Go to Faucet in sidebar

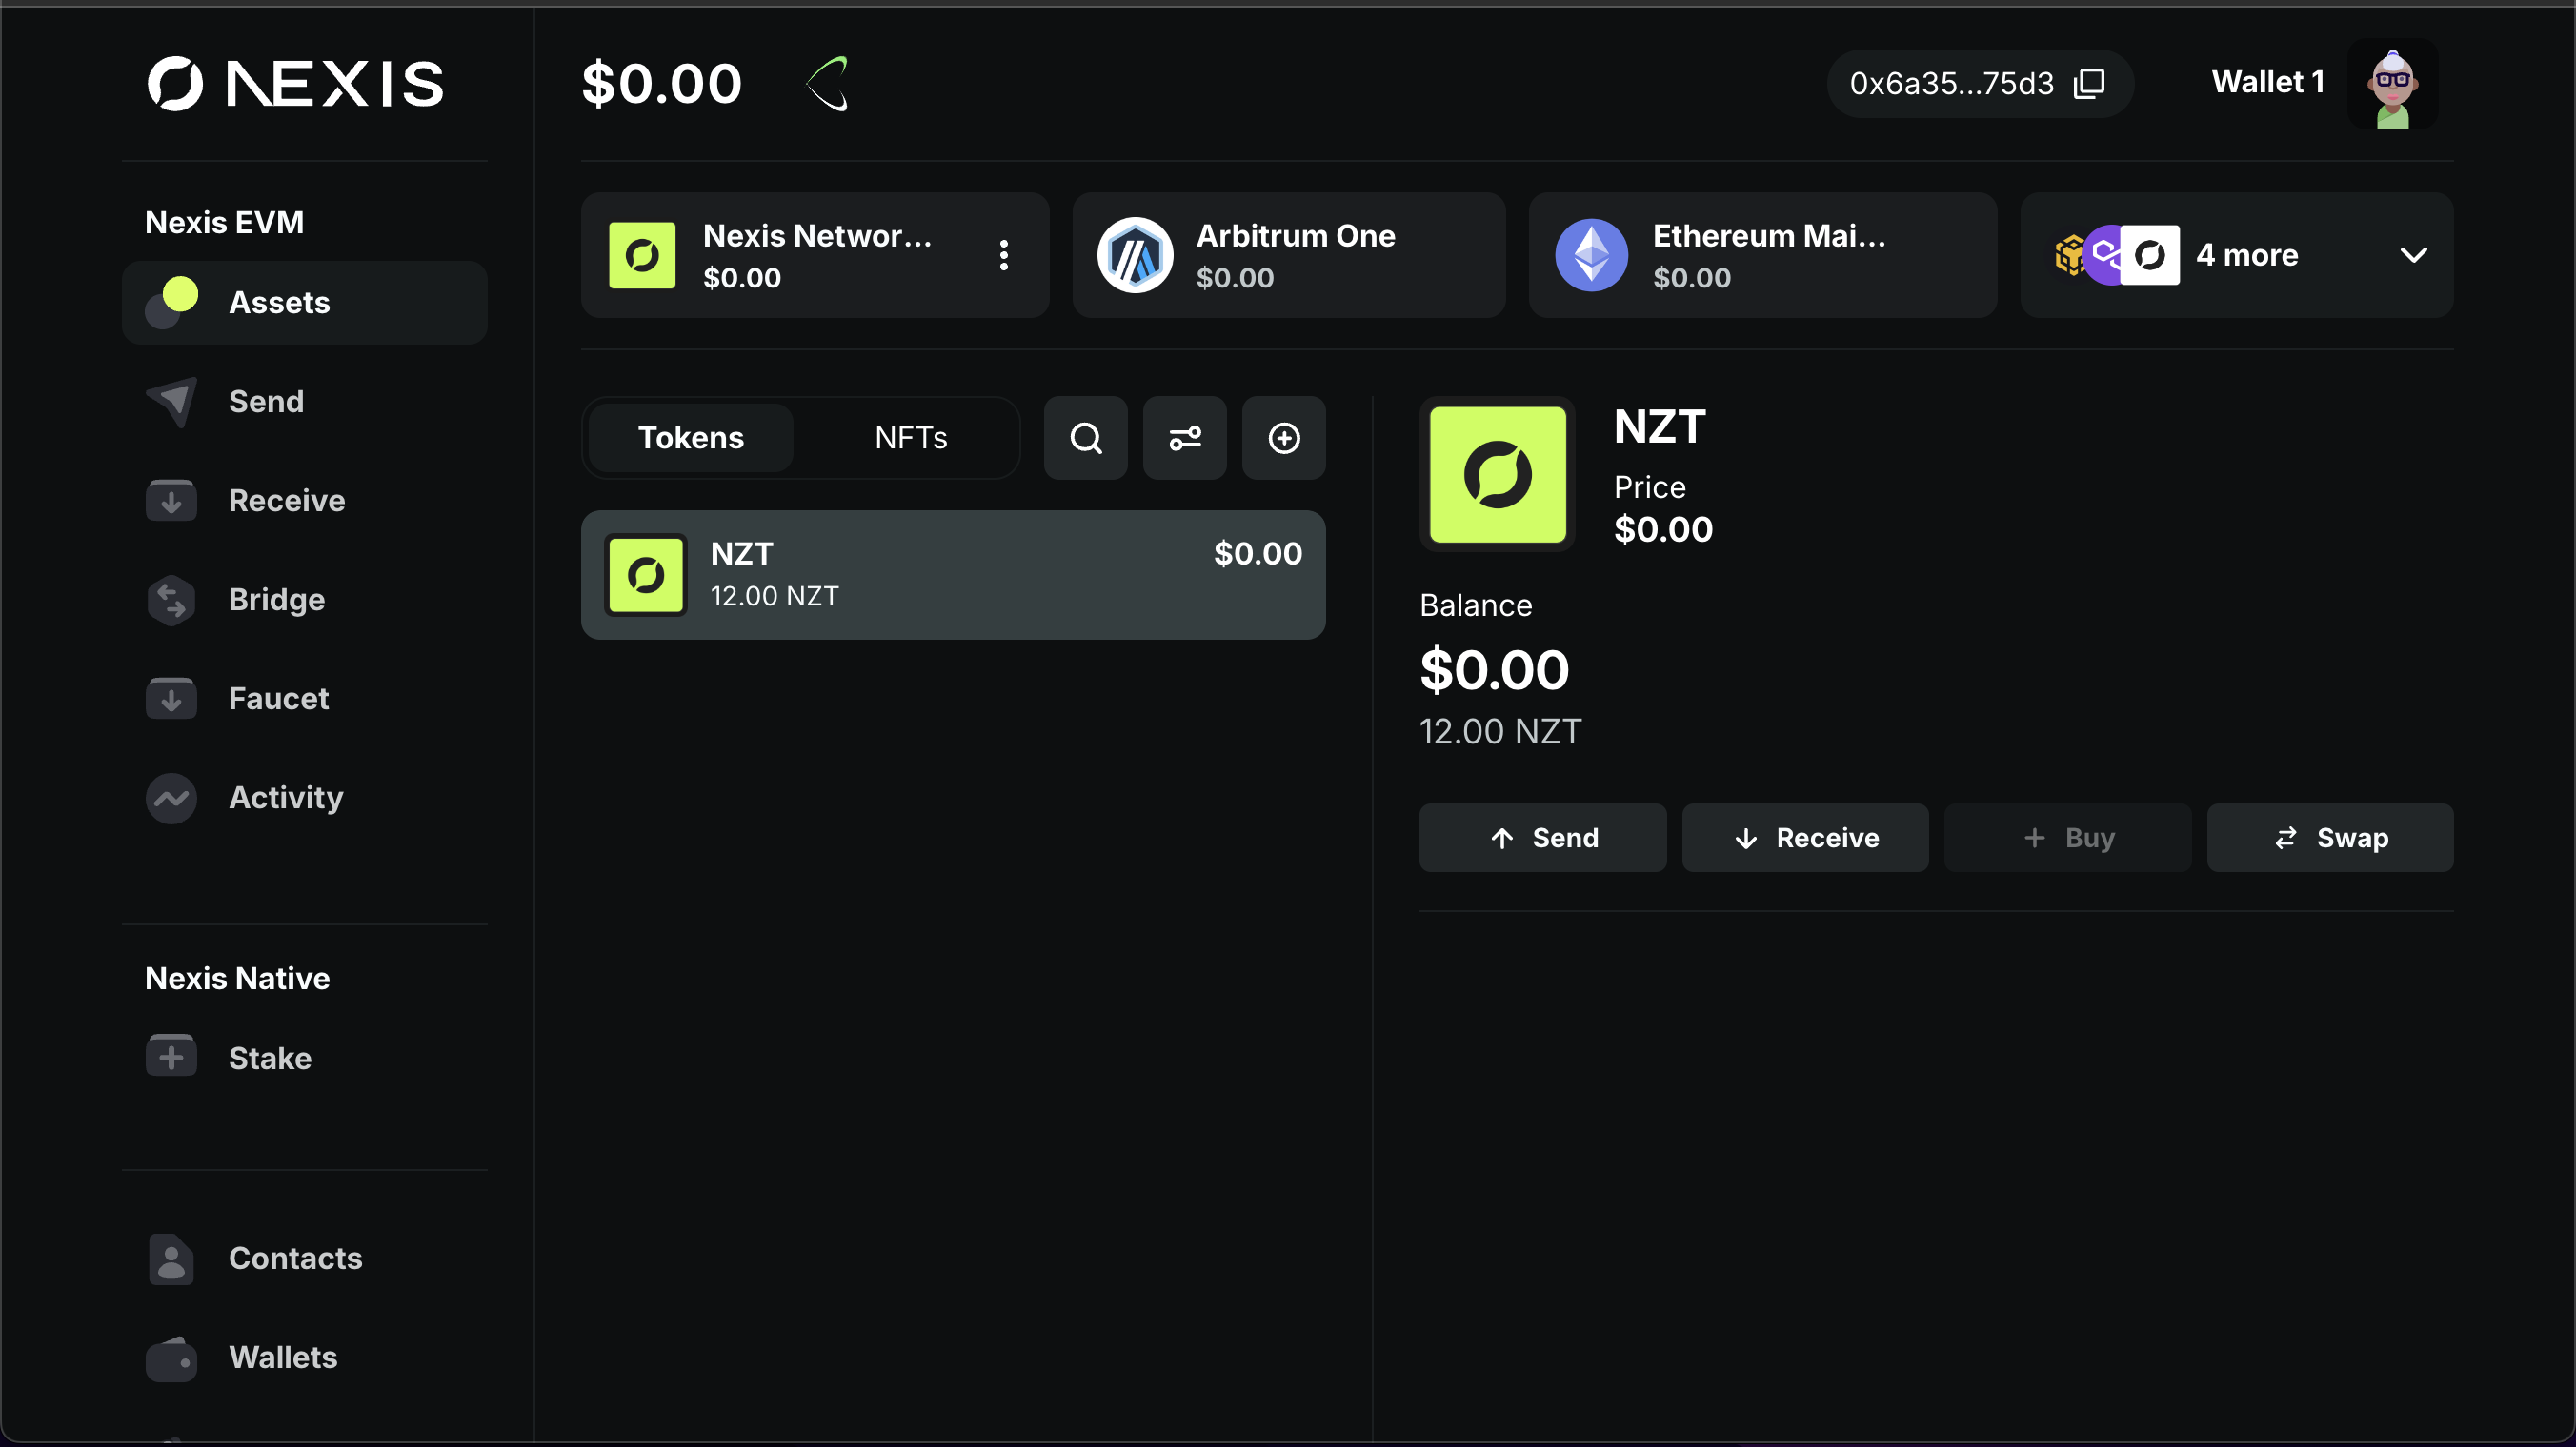278,699
